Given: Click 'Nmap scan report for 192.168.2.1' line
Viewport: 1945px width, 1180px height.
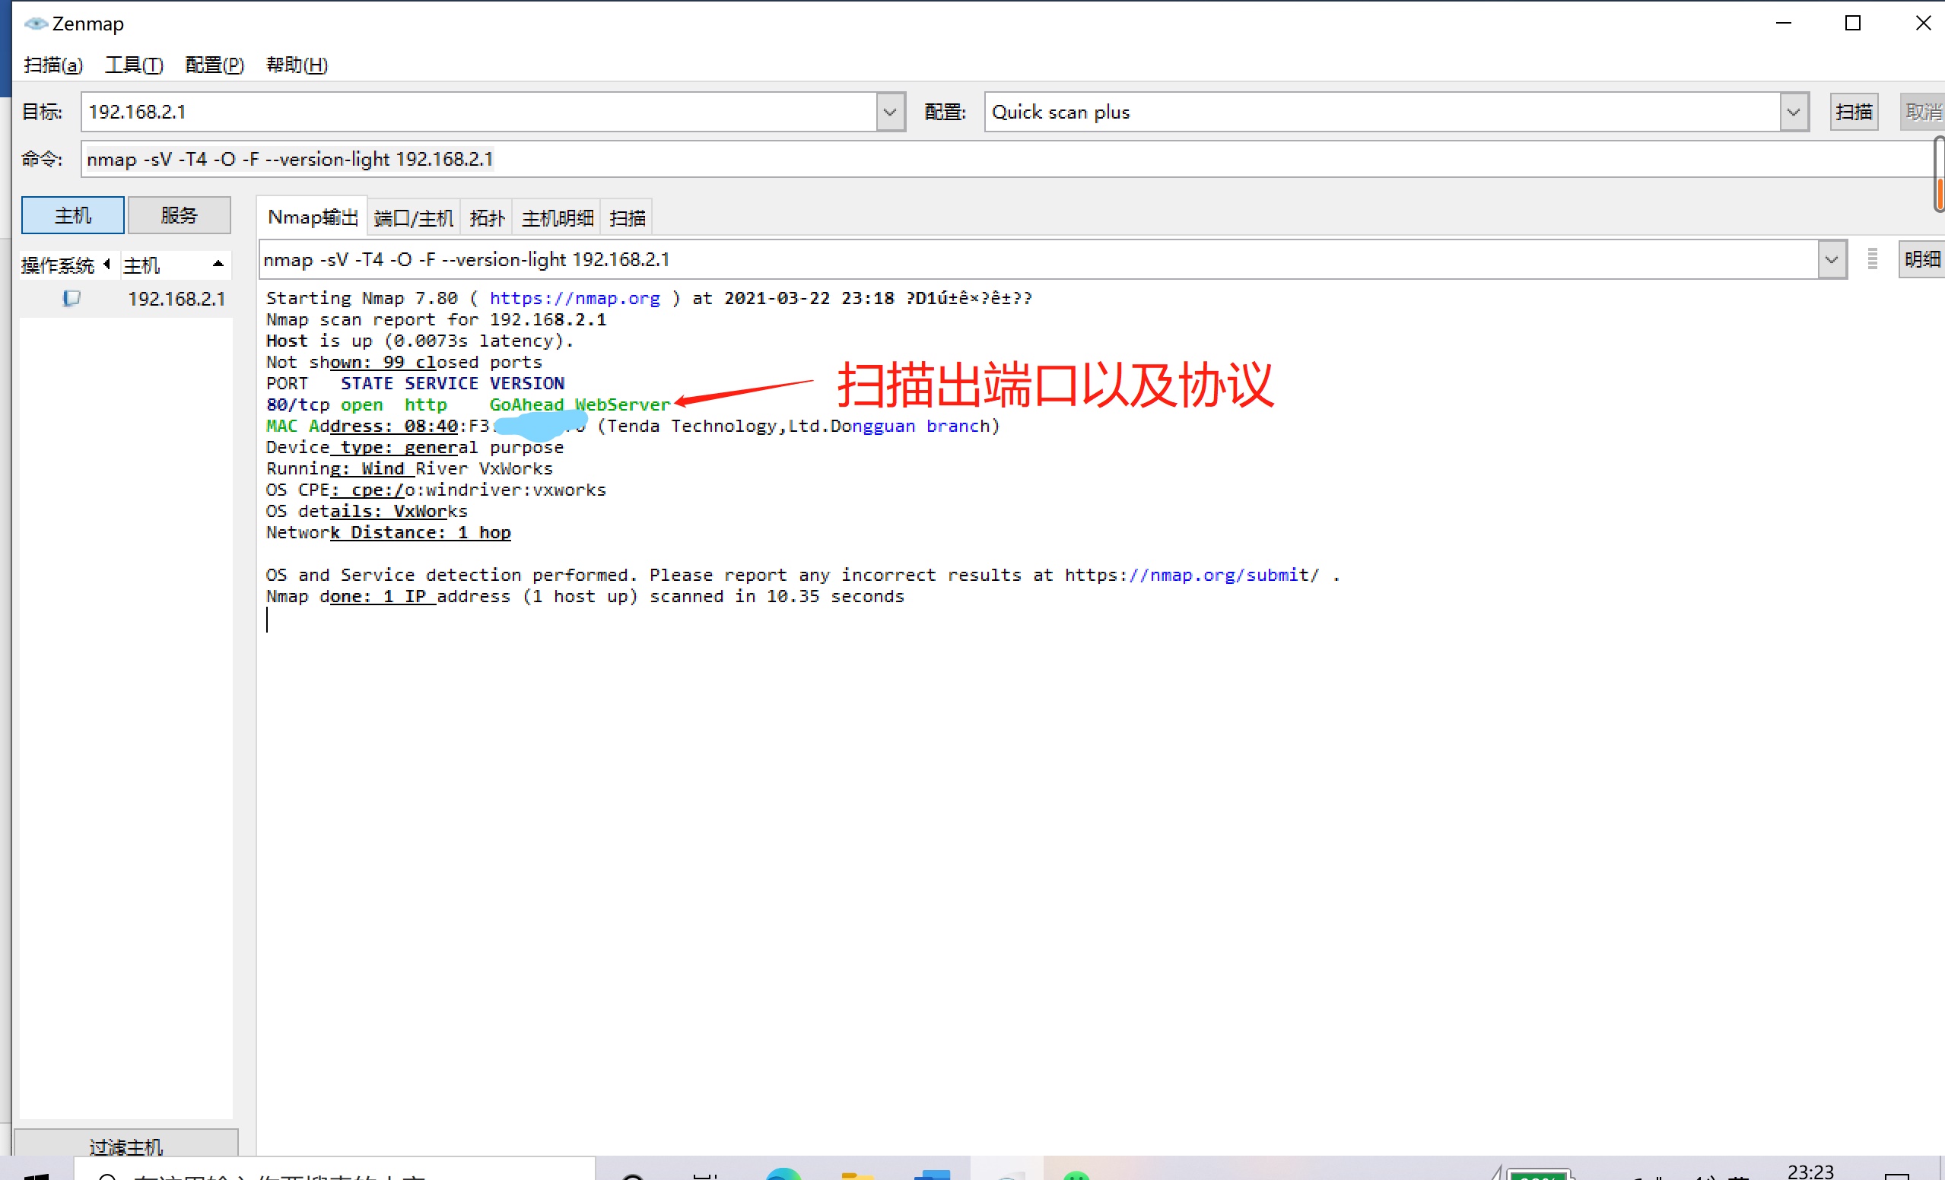Looking at the screenshot, I should click(x=437, y=319).
